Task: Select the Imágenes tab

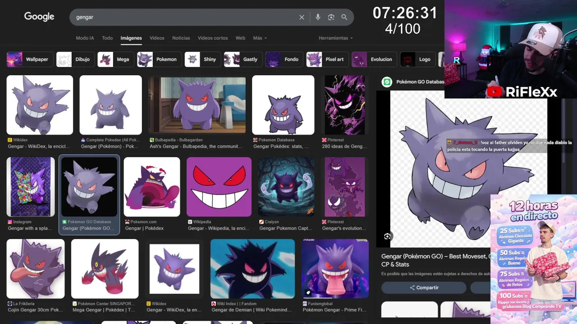Action: [131, 38]
